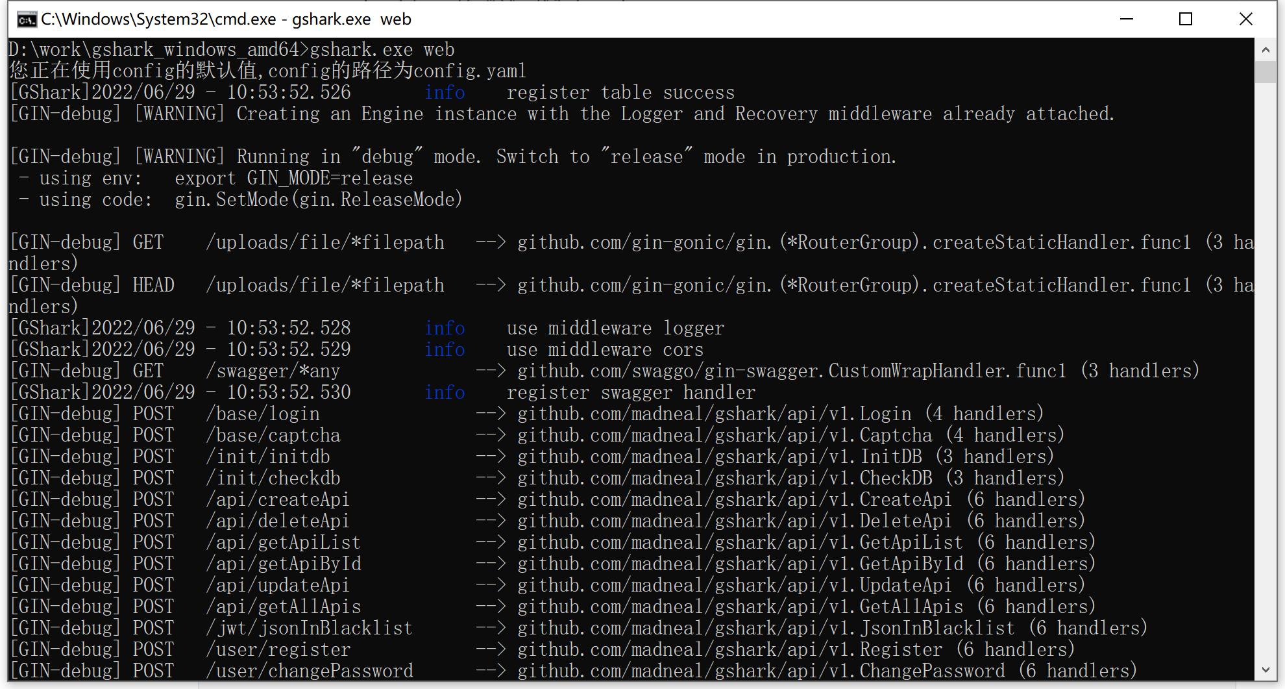Minimize the command prompt window
This screenshot has height=689, width=1285.
[1127, 19]
